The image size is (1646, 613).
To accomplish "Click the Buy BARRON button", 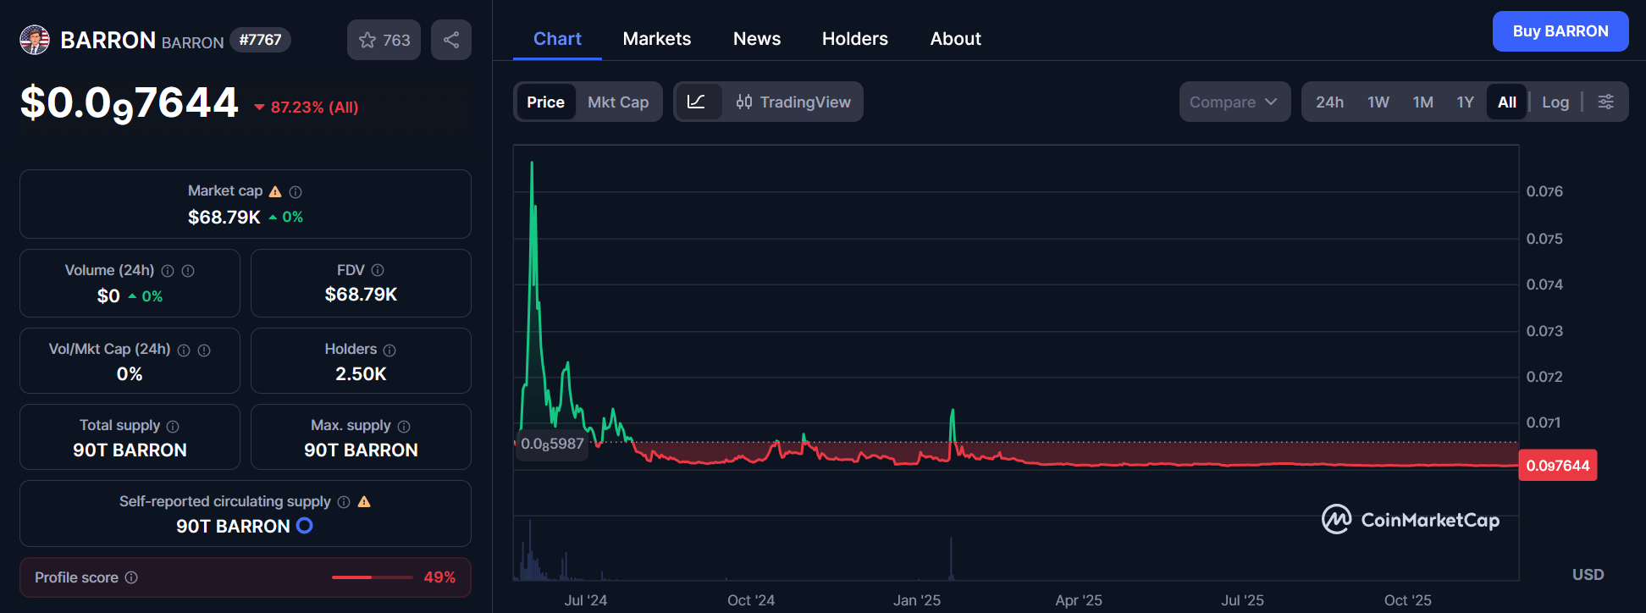I will tap(1560, 31).
